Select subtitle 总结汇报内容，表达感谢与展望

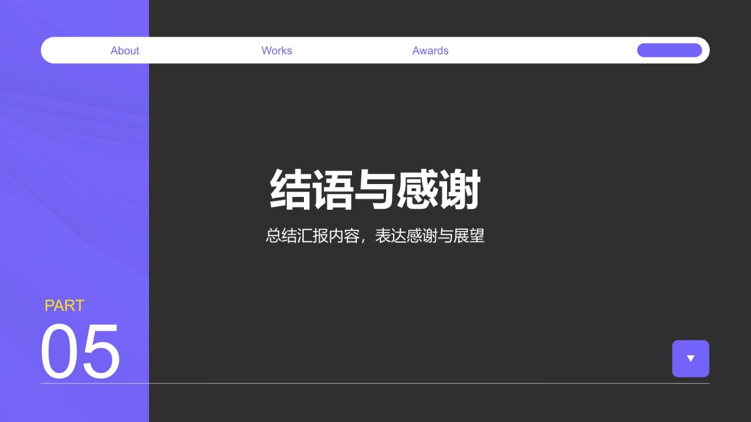pos(375,236)
